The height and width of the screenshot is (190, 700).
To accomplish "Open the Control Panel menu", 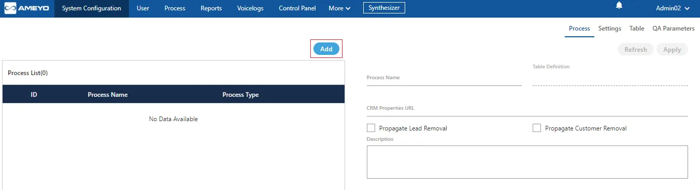I will point(297,8).
